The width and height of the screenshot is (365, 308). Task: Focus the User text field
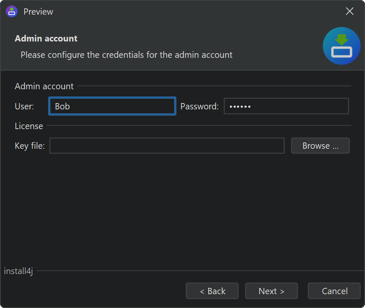[112, 106]
